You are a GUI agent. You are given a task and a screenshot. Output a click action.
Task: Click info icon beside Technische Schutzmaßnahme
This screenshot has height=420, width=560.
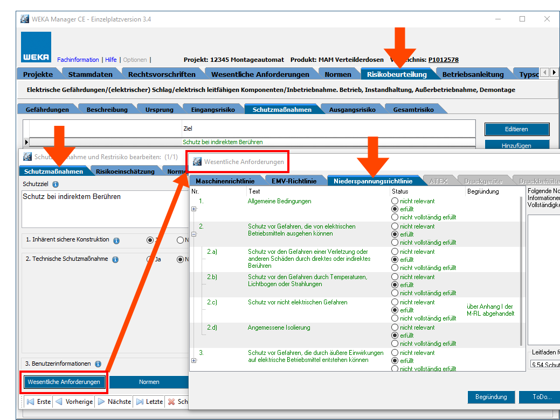[x=115, y=260]
